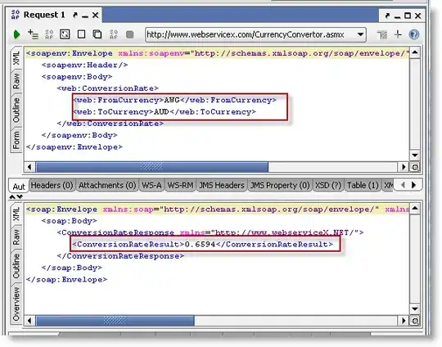Open the Aut tab
Screen dimensions: 442x347
coord(19,187)
